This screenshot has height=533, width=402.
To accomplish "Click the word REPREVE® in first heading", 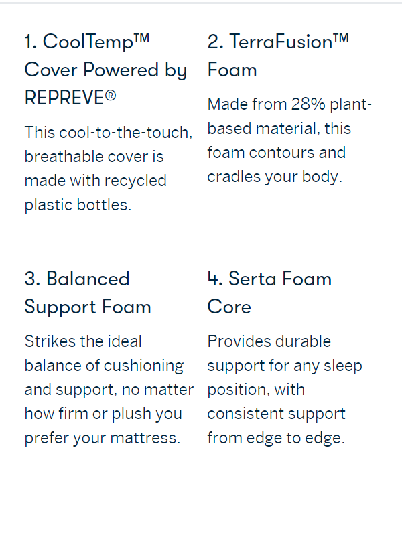I will click(x=70, y=98).
